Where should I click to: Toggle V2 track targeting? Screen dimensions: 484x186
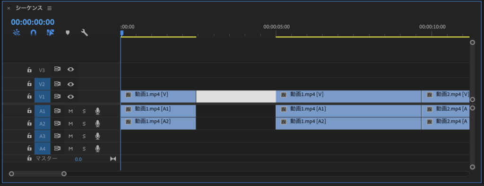tap(42, 84)
